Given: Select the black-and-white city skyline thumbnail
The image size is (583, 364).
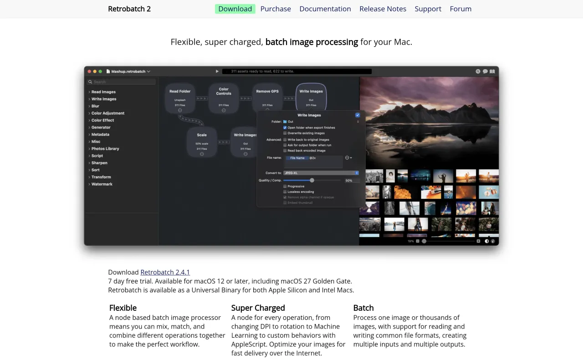Looking at the screenshot, I should tap(374, 176).
